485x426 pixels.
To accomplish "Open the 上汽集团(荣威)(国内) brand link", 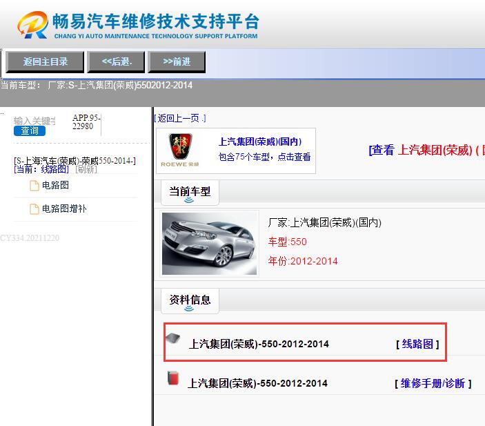I will pos(260,142).
